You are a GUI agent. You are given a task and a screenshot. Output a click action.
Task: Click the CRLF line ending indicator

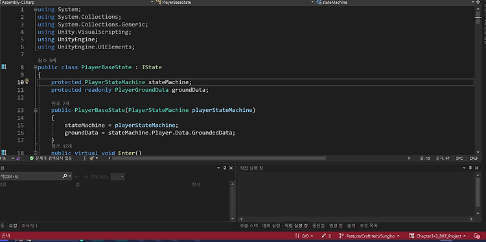point(473,158)
